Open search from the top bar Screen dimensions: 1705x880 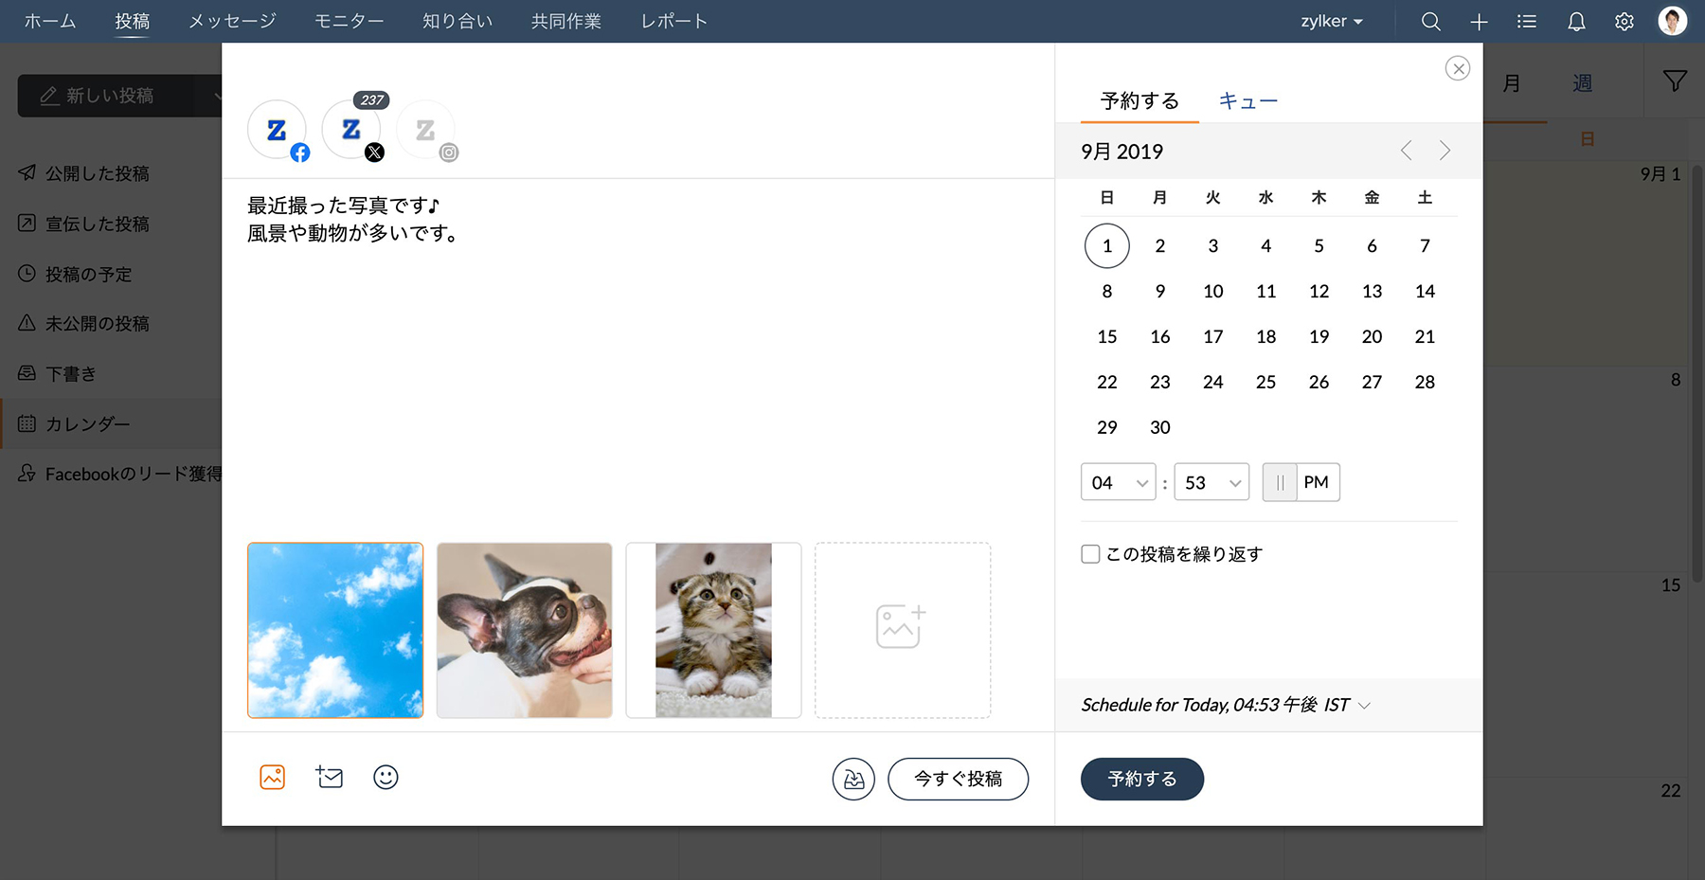coord(1429,21)
